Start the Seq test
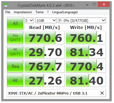 [15, 66]
